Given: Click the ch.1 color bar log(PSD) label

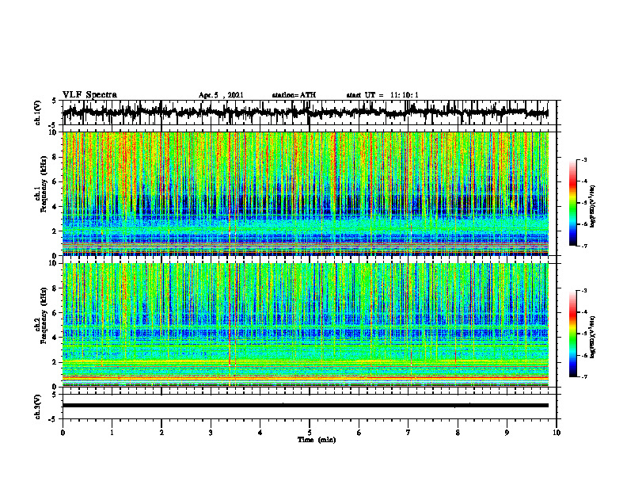Looking at the screenshot, I should click(593, 206).
